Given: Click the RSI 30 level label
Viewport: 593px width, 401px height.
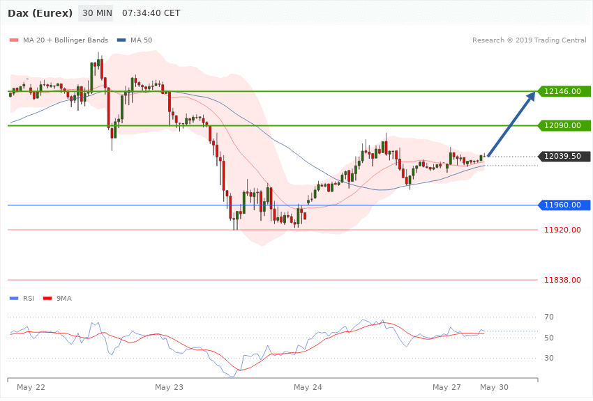Looking at the screenshot, I should [x=549, y=358].
